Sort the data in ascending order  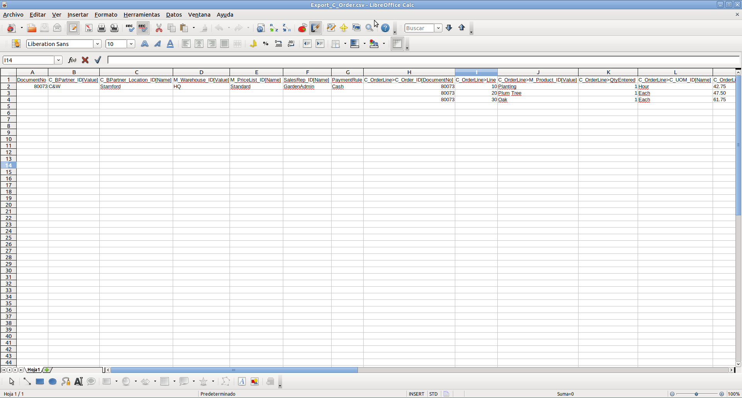tap(274, 28)
